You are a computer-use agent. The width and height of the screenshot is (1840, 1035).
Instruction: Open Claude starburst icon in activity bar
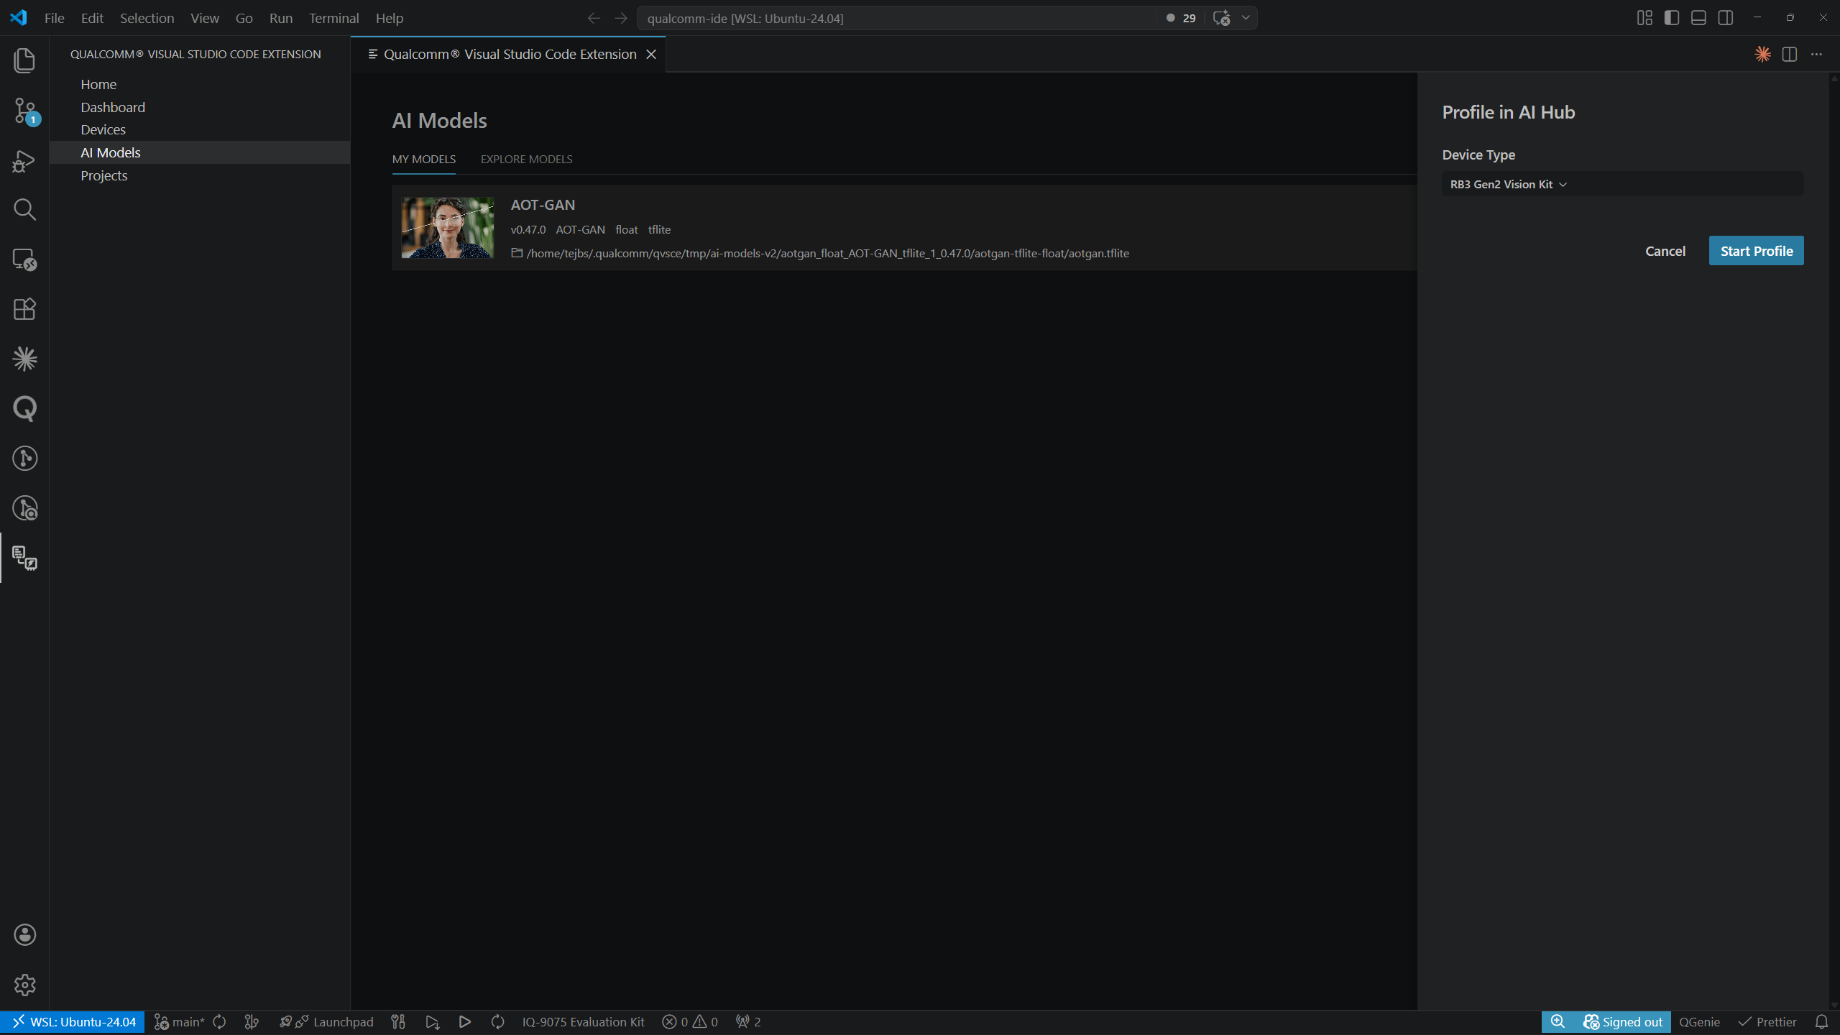24,359
